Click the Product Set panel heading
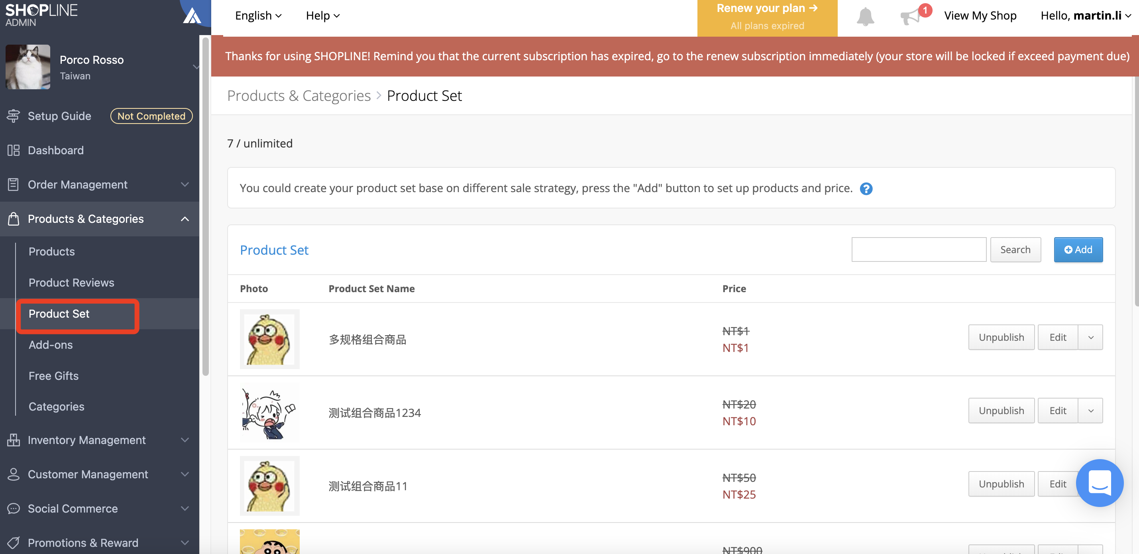The image size is (1139, 554). tap(274, 250)
